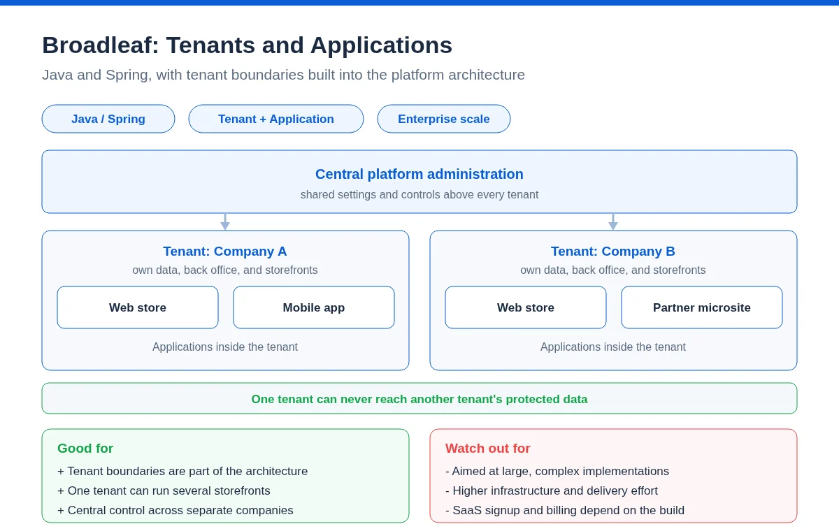
Task: Select the 'Good for' heading
Action: [x=85, y=449]
